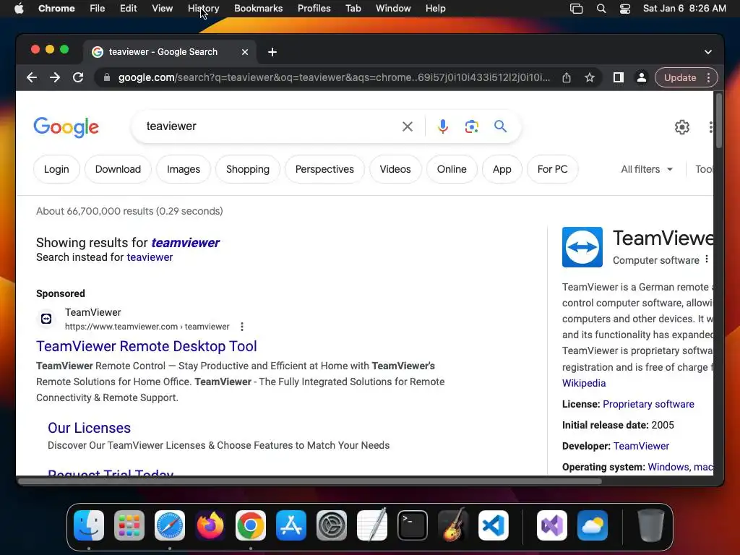740x555 pixels.
Task: Click the lock icon in the address bar
Action: coord(107,77)
